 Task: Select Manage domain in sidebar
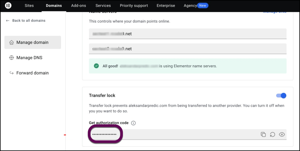point(33,42)
